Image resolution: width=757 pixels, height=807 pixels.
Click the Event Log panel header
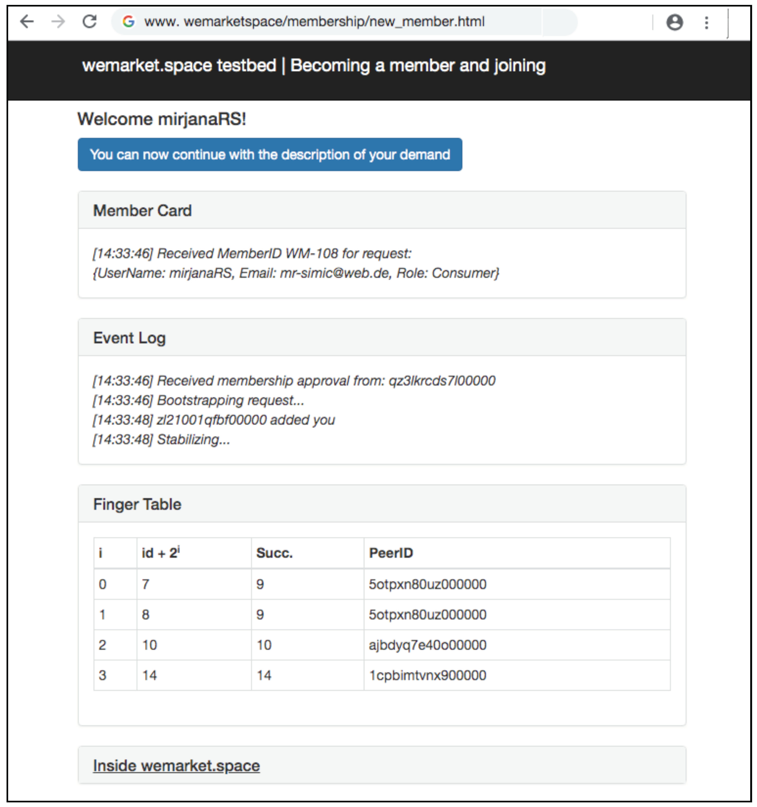(x=129, y=338)
